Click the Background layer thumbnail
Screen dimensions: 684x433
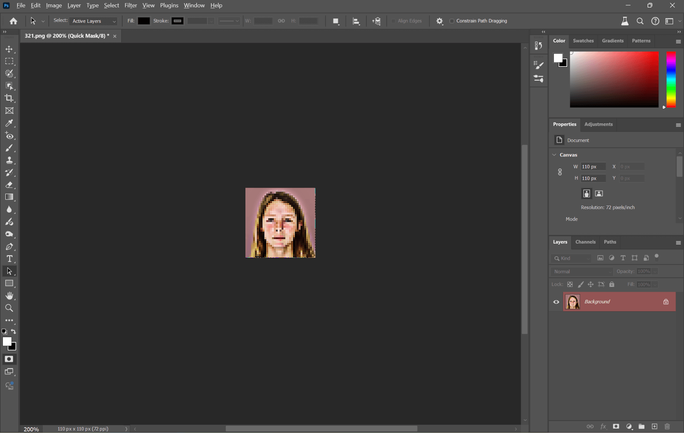pyautogui.click(x=572, y=302)
